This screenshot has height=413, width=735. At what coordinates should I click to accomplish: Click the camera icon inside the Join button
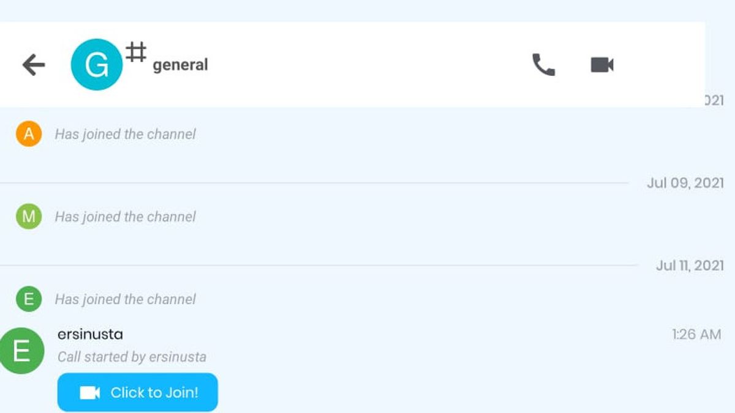click(90, 393)
